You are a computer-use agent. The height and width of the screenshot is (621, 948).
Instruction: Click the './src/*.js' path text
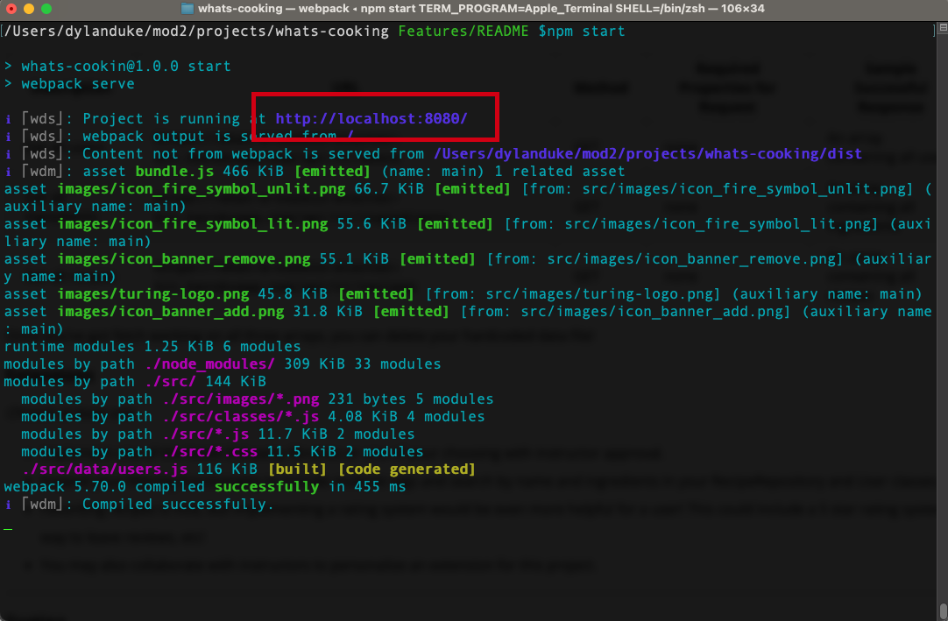tap(206, 434)
